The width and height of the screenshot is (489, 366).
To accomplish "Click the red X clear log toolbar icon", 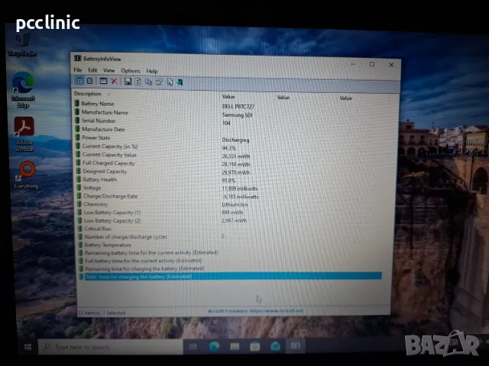I will pyautogui.click(x=114, y=82).
